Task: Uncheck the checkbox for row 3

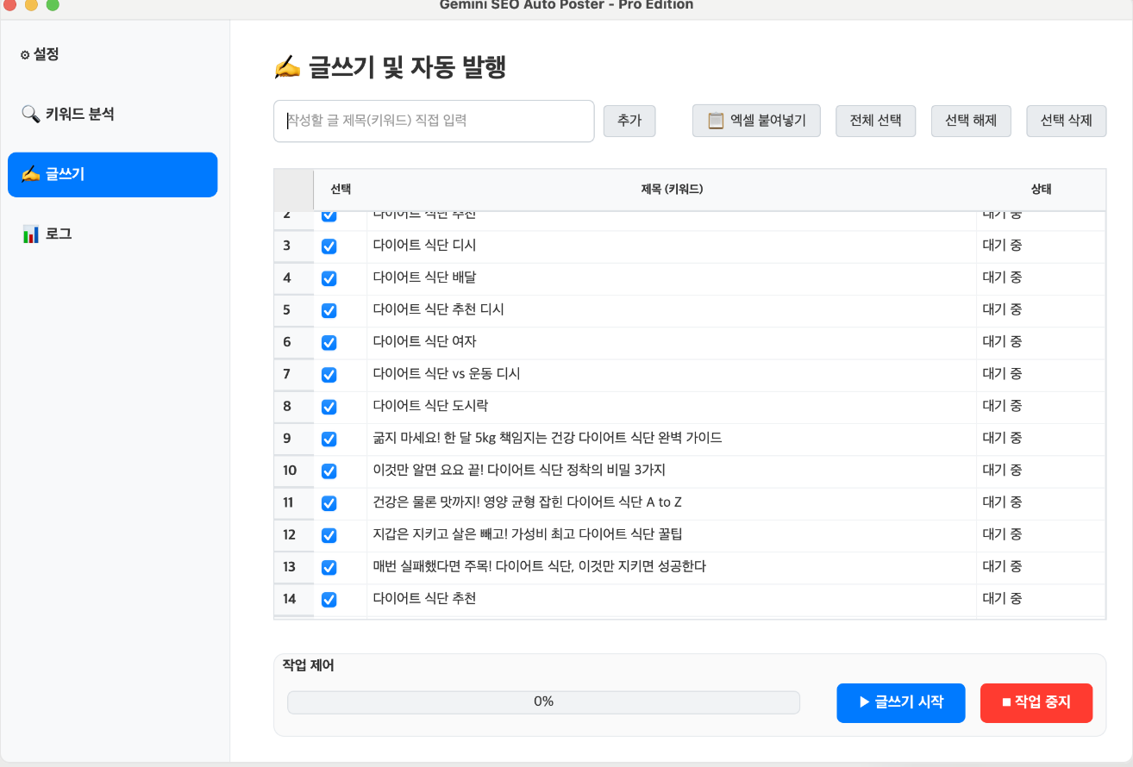Action: coord(329,246)
